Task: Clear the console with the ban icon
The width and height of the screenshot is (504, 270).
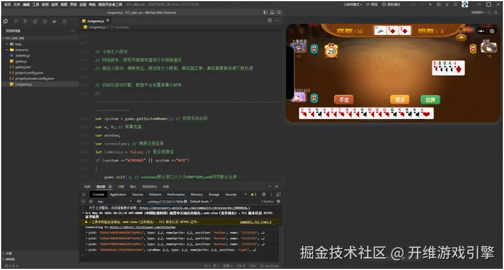Action: point(91,201)
